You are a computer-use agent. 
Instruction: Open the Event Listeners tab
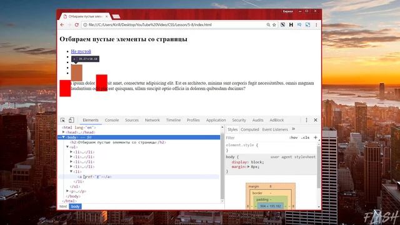coord(275,129)
